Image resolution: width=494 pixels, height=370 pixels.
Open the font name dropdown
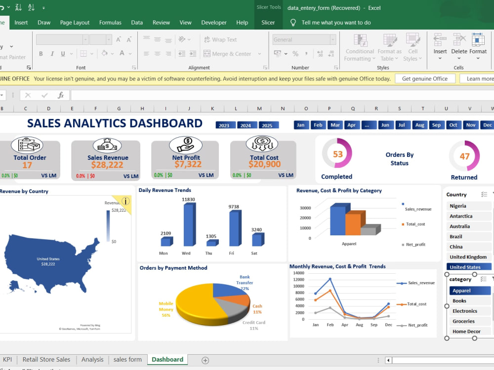pos(85,39)
